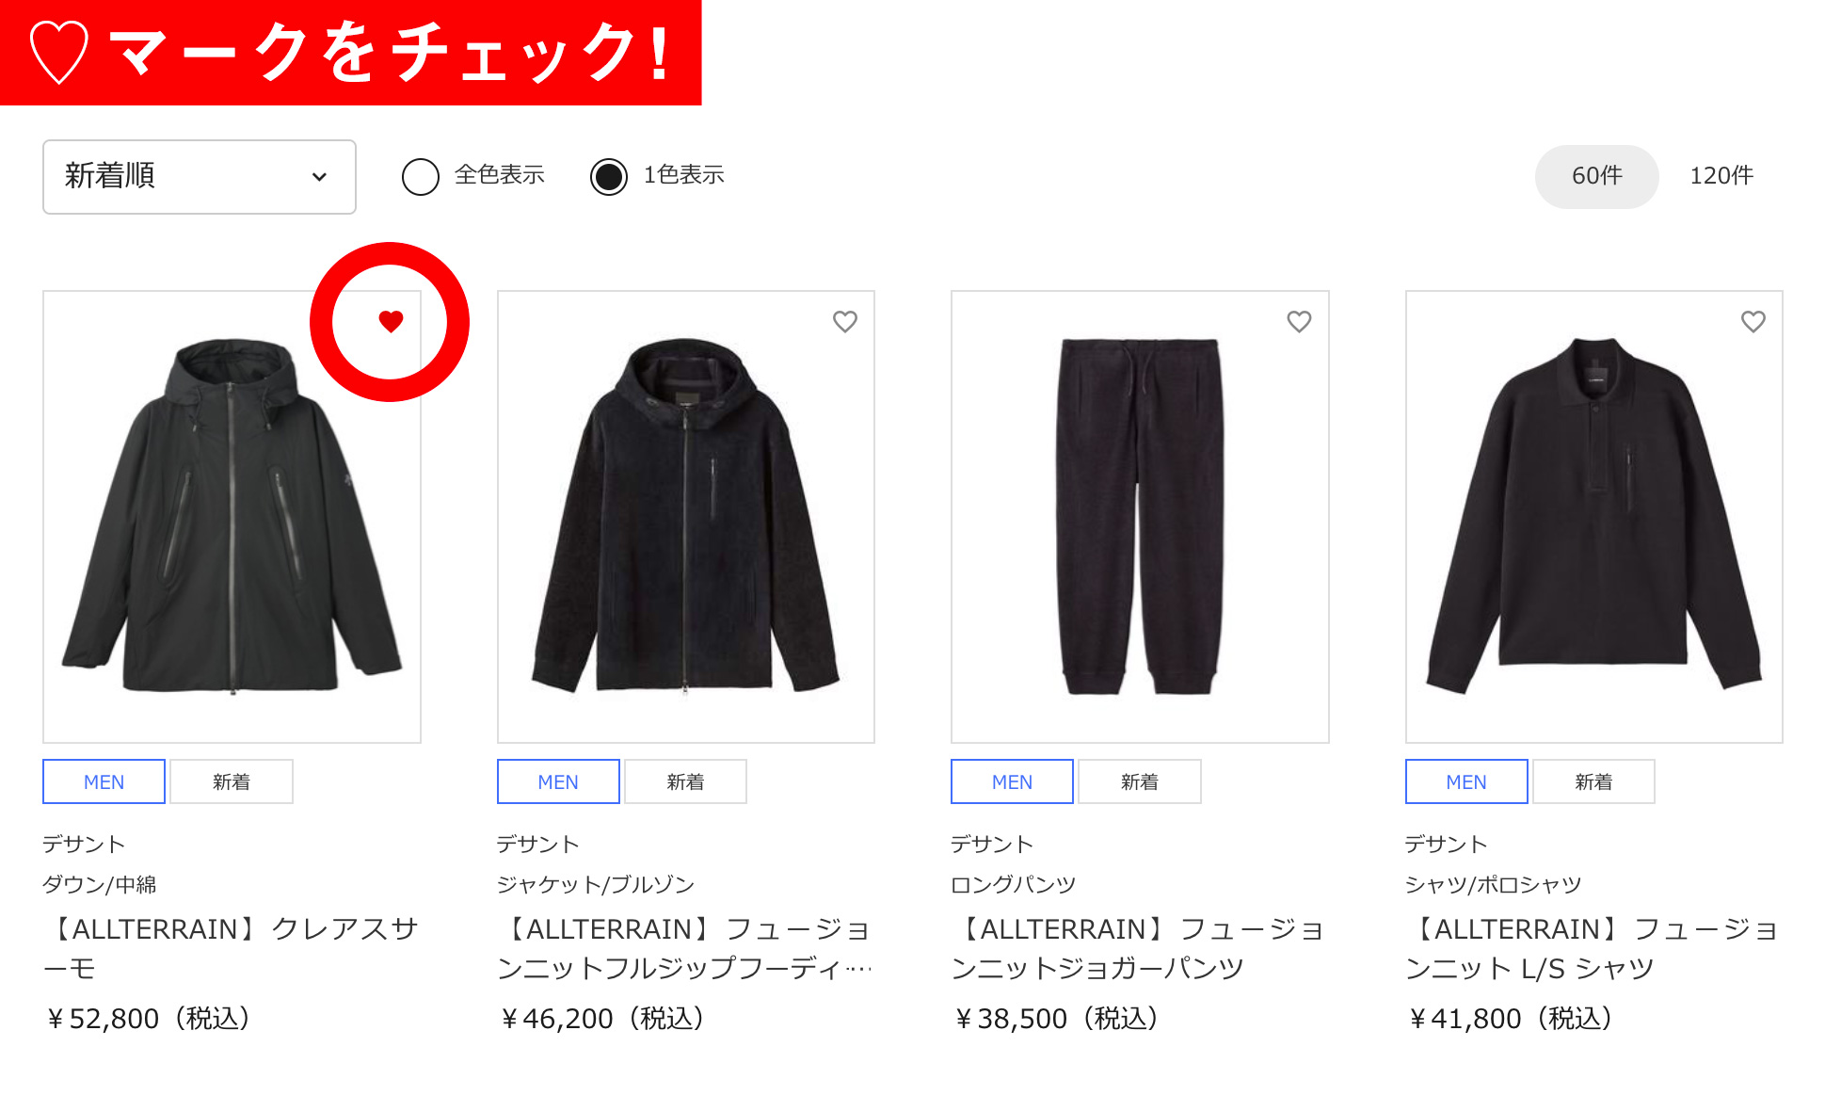Show 60件 per page
Image resolution: width=1825 pixels, height=1095 pixels.
pyautogui.click(x=1596, y=176)
